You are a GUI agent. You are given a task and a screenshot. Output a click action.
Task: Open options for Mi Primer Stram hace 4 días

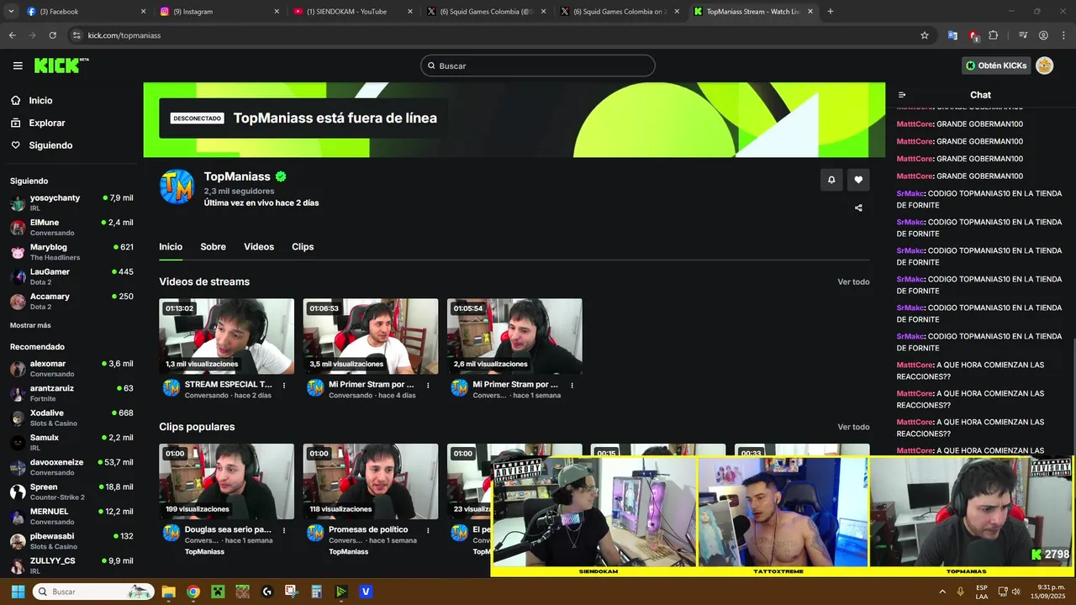click(428, 386)
